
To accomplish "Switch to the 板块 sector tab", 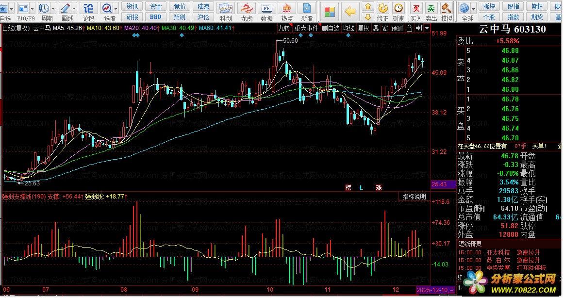I will (x=490, y=6).
